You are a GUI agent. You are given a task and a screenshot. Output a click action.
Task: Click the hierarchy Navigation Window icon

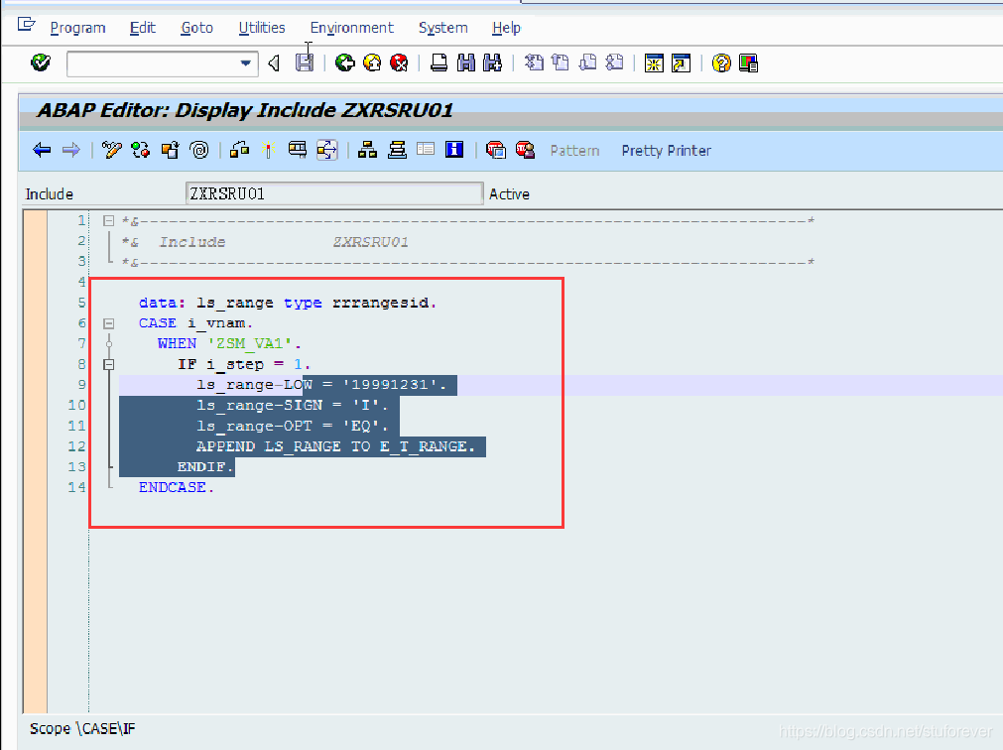pos(367,150)
